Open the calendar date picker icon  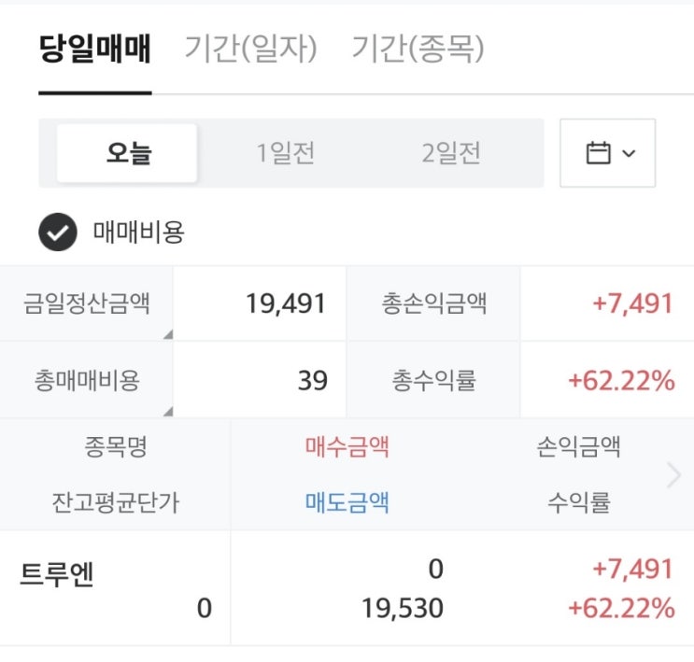(x=598, y=153)
